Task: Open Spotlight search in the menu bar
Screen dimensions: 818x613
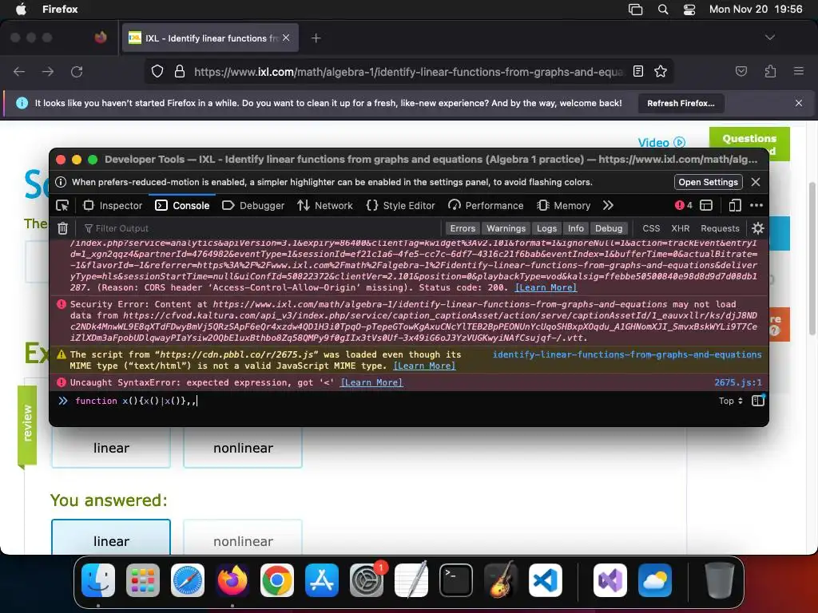Action: click(663, 10)
